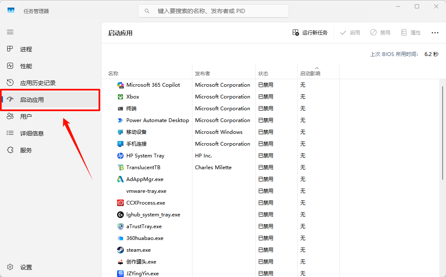Viewport: 446px width, 277px height.
Task: Select the Xbox startup entry icon
Action: [x=120, y=97]
